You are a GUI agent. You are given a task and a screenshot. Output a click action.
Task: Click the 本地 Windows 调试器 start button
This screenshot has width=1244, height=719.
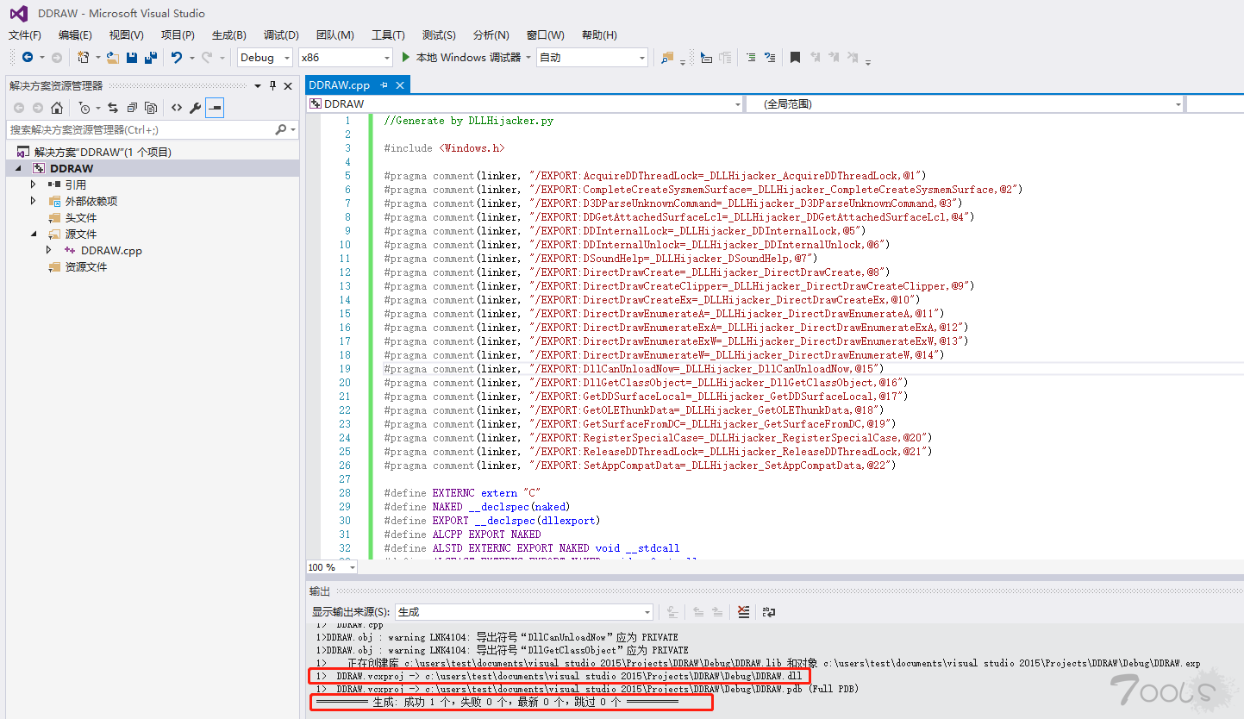point(460,58)
